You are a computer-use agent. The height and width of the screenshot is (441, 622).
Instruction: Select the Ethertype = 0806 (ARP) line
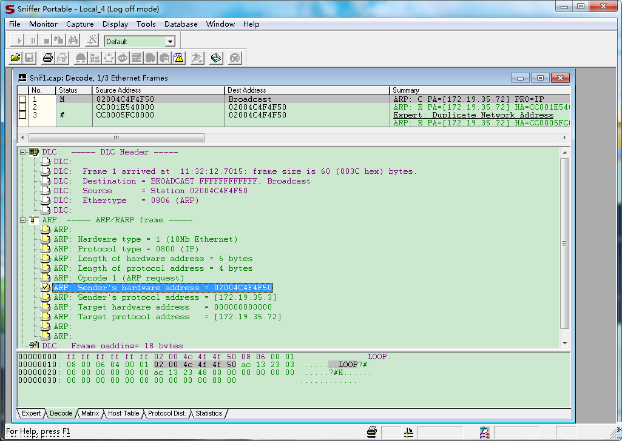(126, 201)
